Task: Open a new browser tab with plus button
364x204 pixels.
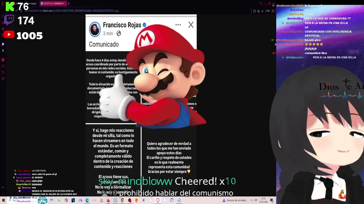Action: [x=69, y=3]
